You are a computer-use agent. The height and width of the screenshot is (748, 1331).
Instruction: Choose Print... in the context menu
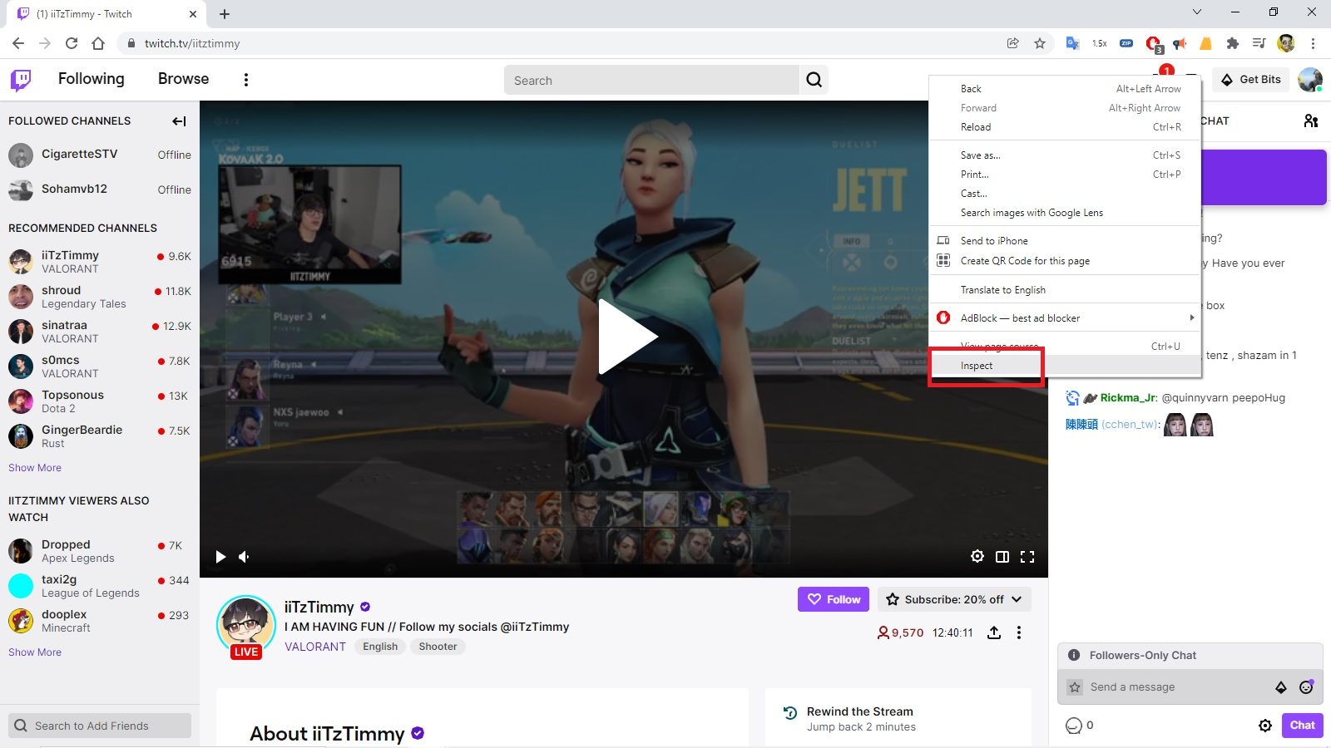click(x=1065, y=175)
